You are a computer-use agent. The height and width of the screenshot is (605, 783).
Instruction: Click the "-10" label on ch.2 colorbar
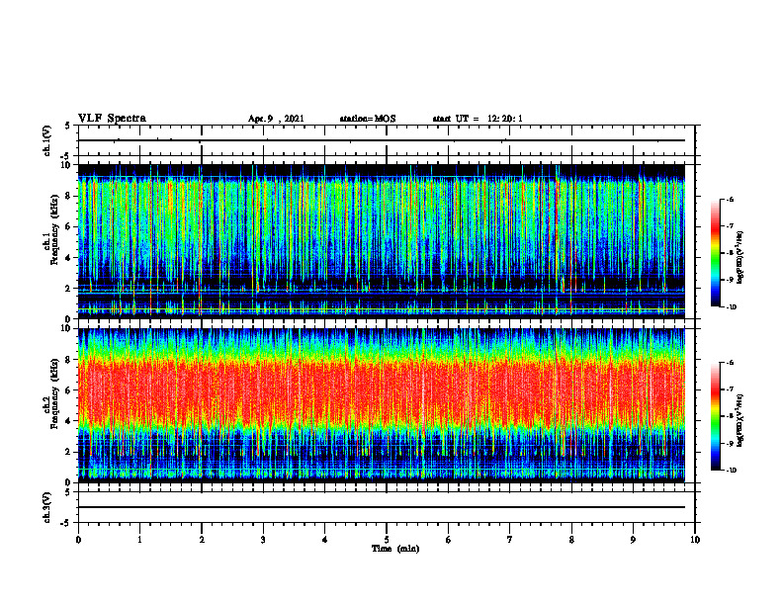pos(731,471)
